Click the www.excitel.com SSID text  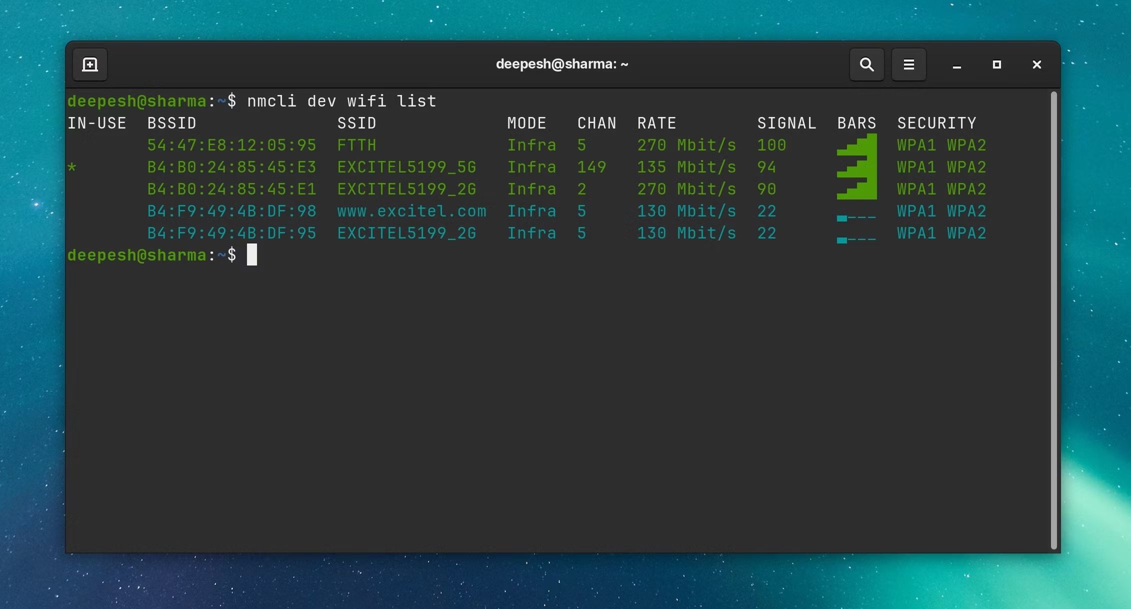(411, 211)
